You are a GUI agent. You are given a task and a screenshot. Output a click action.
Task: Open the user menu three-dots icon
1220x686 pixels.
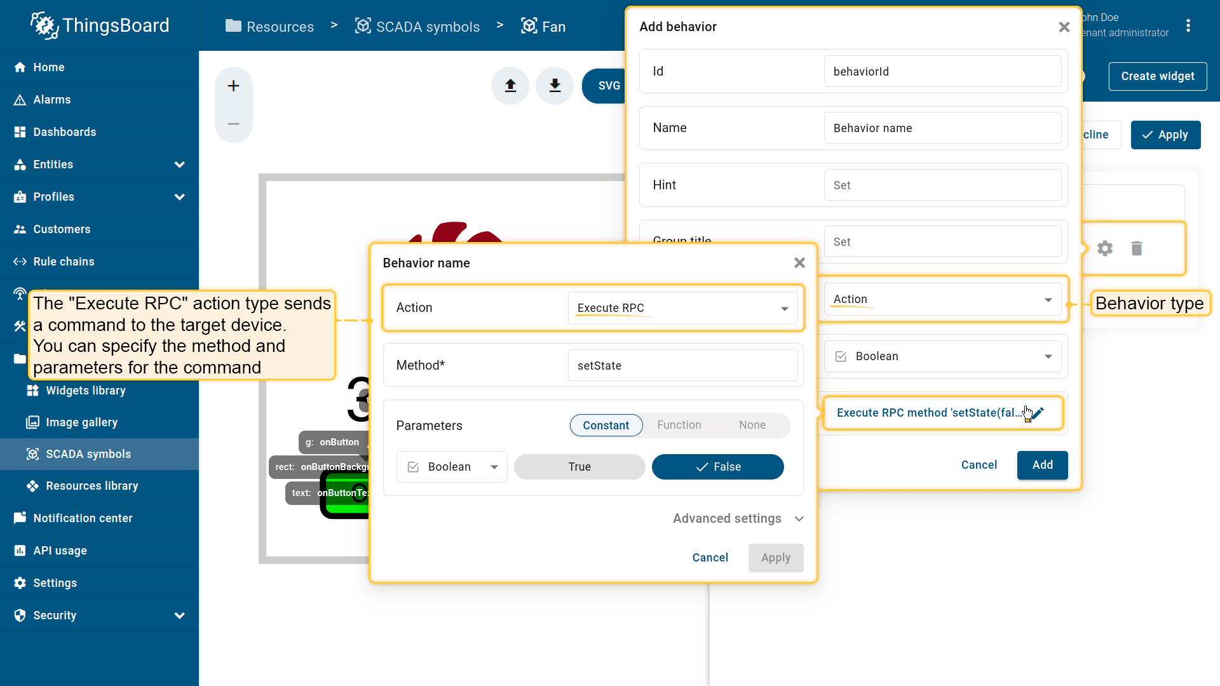coord(1188,25)
